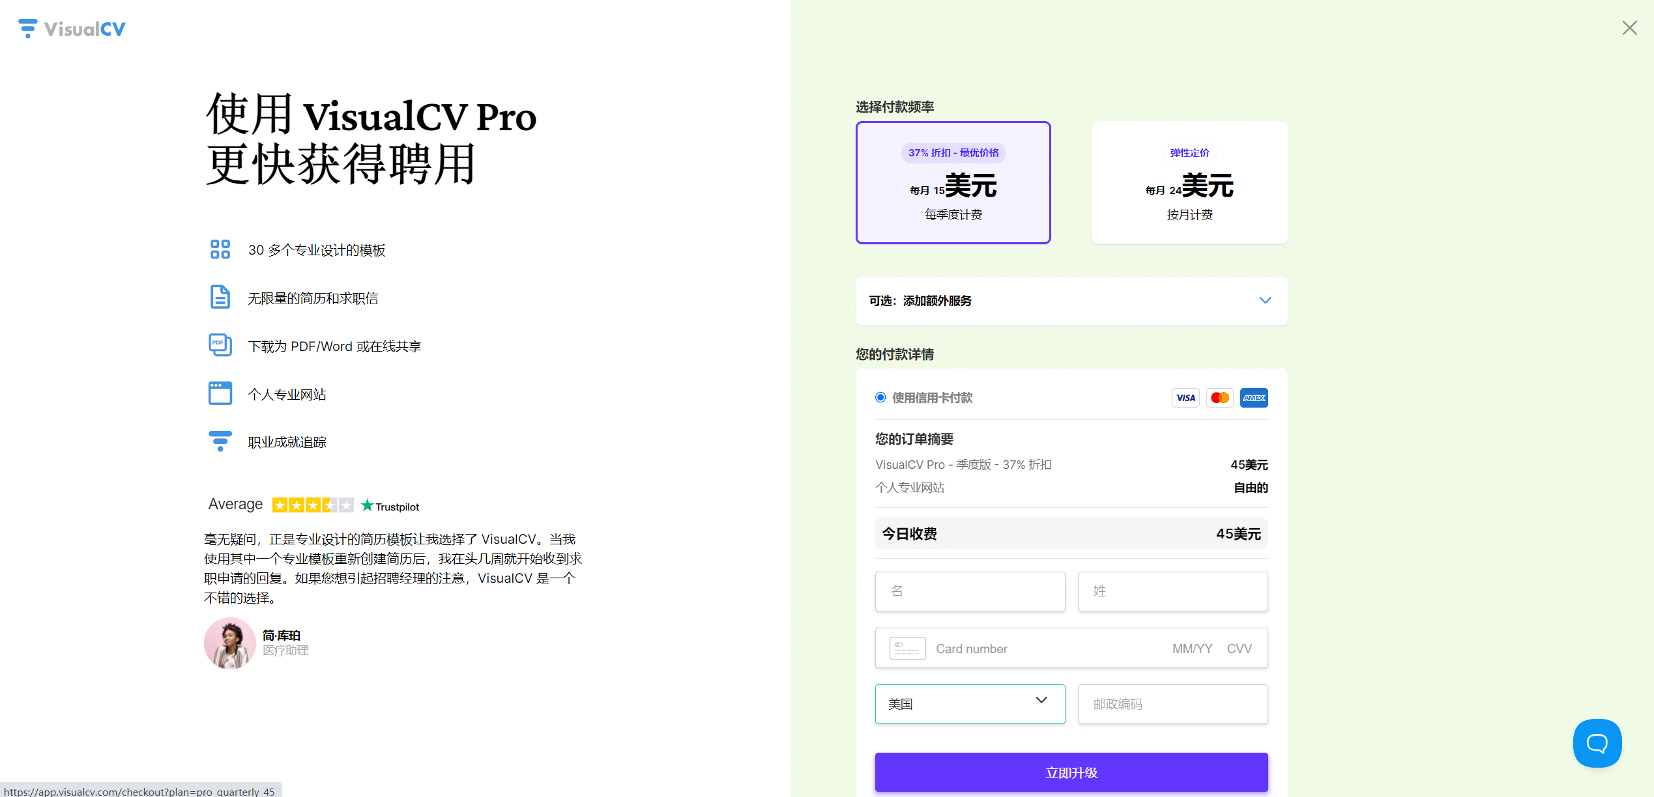This screenshot has width=1654, height=797.
Task: Click the PDF/Word download feature icon
Action: click(x=220, y=344)
